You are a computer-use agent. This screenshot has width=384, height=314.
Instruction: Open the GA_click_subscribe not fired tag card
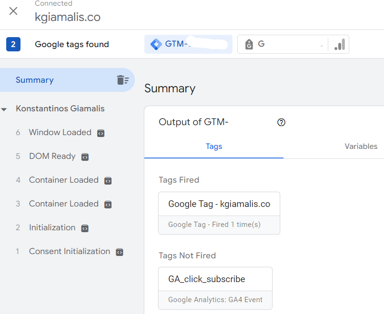click(x=215, y=288)
